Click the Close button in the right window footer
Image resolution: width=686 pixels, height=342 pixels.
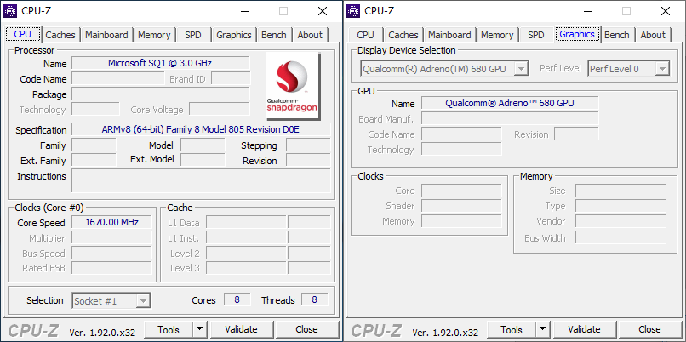(649, 329)
